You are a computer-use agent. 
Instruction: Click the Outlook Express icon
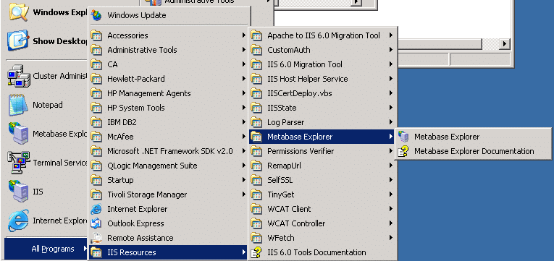(x=96, y=223)
